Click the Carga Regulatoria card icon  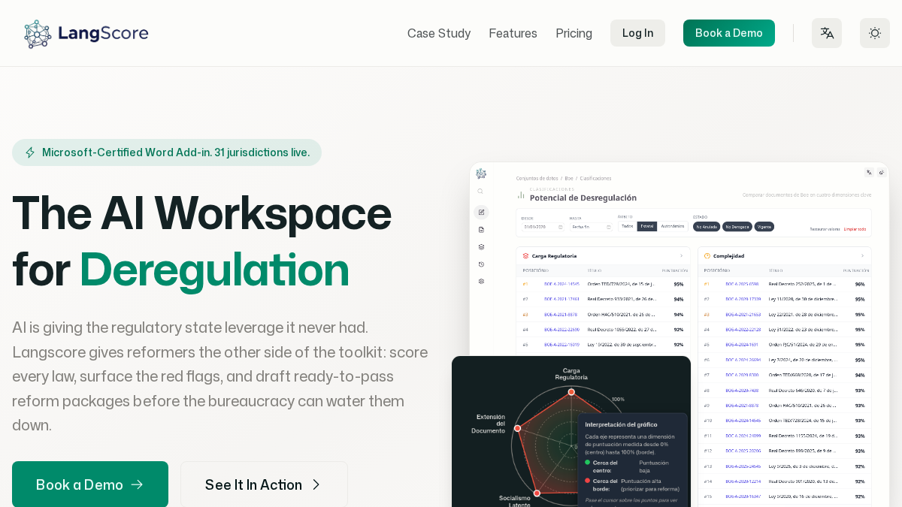point(525,256)
